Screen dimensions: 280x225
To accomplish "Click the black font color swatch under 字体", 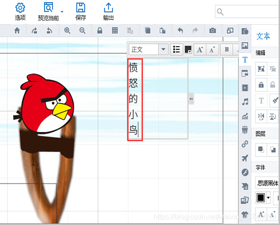I will click(261, 198).
